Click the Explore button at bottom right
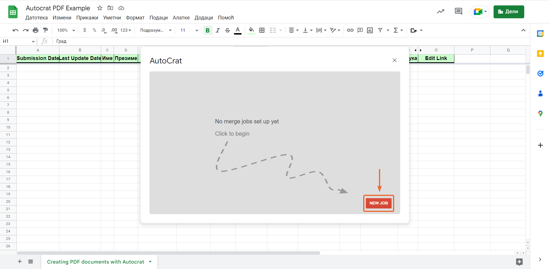Screen dimensions: 550x269 pyautogui.click(x=519, y=262)
